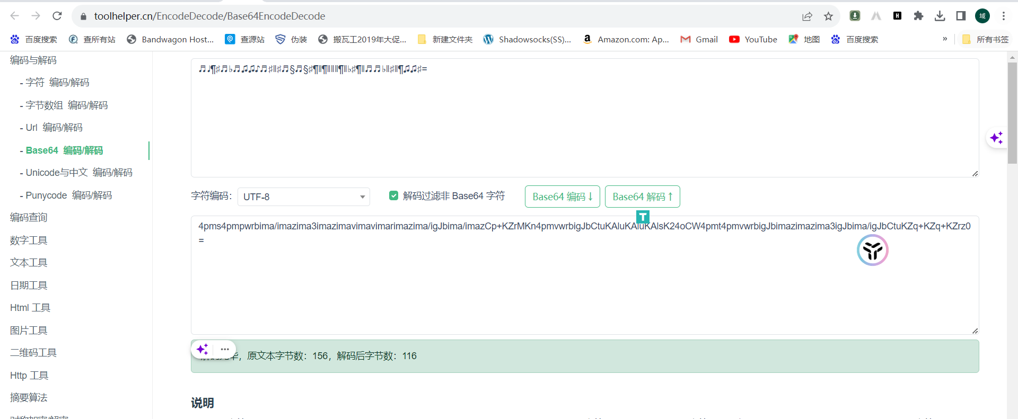Open the Http 工具 sidebar section
This screenshot has width=1018, height=419.
click(29, 375)
